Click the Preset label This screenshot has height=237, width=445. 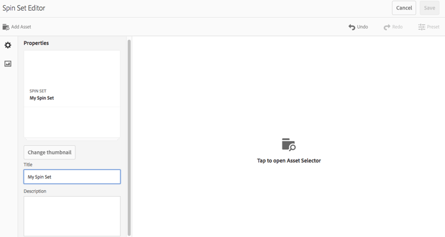click(433, 27)
